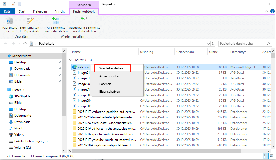The height and width of the screenshot is (160, 276).
Task: Click Papierkorb in address breadcrumb
Action: point(47,44)
